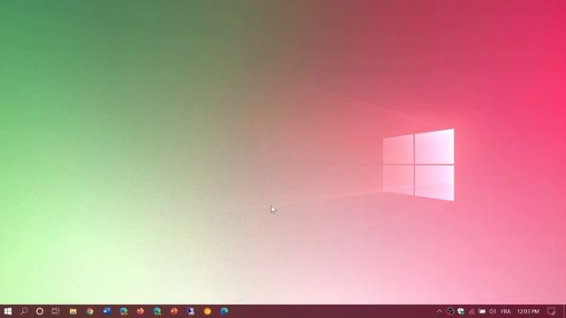This screenshot has width=566, height=318.
Task: Open the blue app icon right of Chrome
Action: pos(107,311)
